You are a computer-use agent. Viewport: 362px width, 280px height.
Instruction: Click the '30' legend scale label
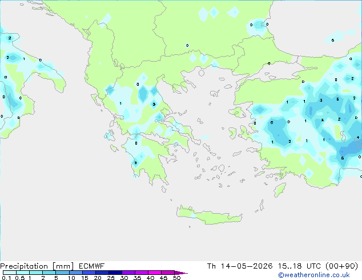pos(124,278)
